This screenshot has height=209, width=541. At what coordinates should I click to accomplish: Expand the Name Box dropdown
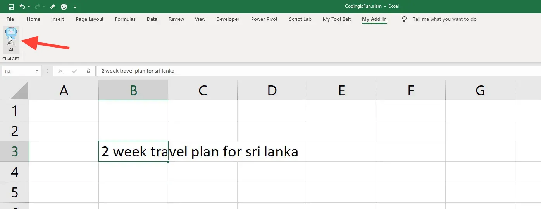point(37,71)
